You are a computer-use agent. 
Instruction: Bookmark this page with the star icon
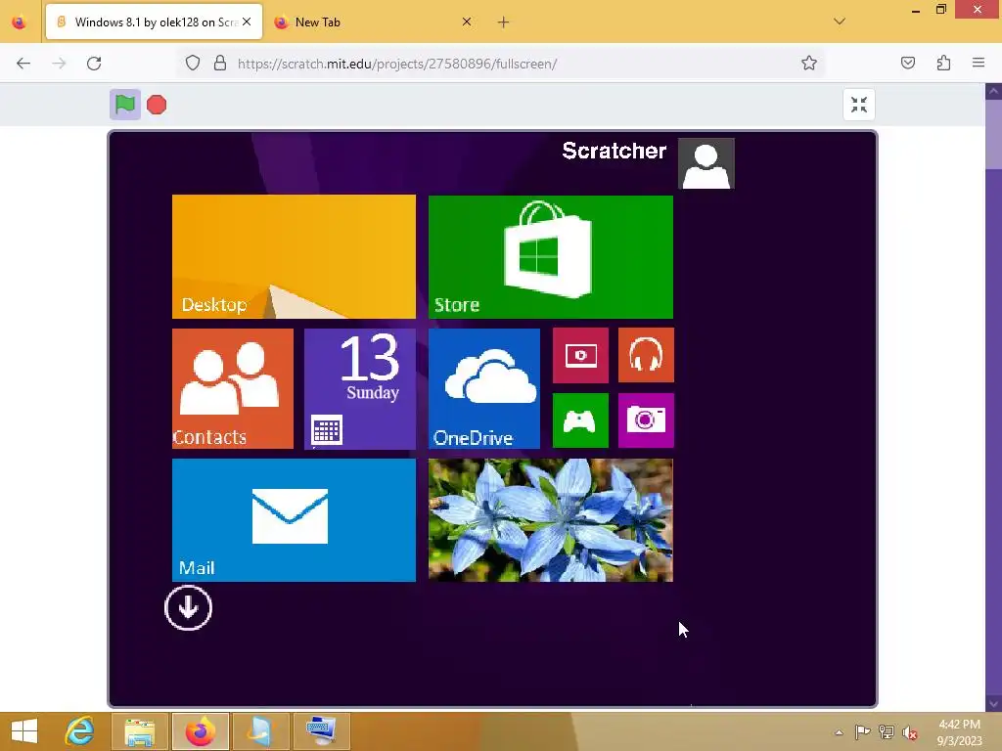[x=809, y=64]
